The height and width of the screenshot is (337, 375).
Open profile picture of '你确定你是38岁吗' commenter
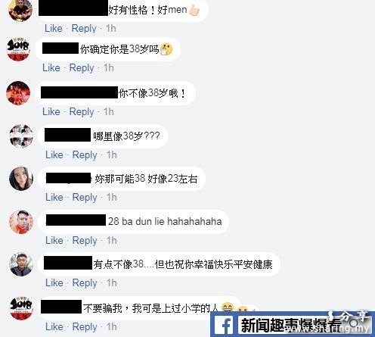18,49
